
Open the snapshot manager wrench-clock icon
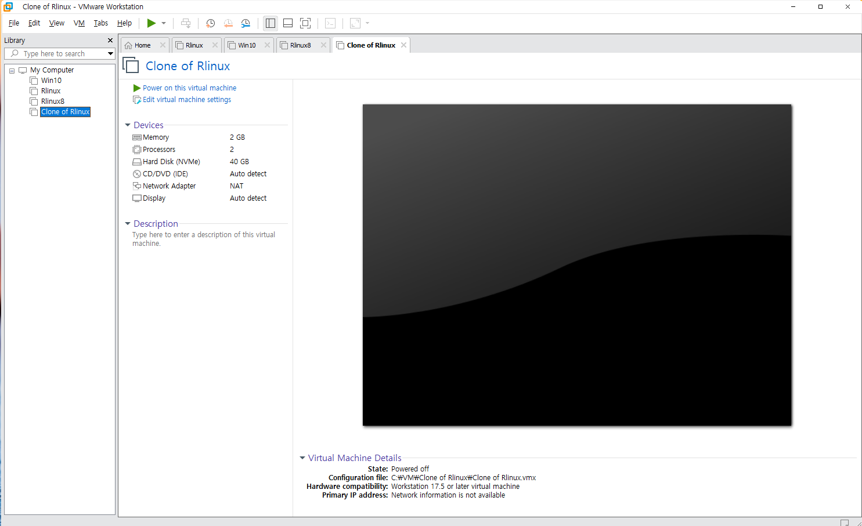246,23
